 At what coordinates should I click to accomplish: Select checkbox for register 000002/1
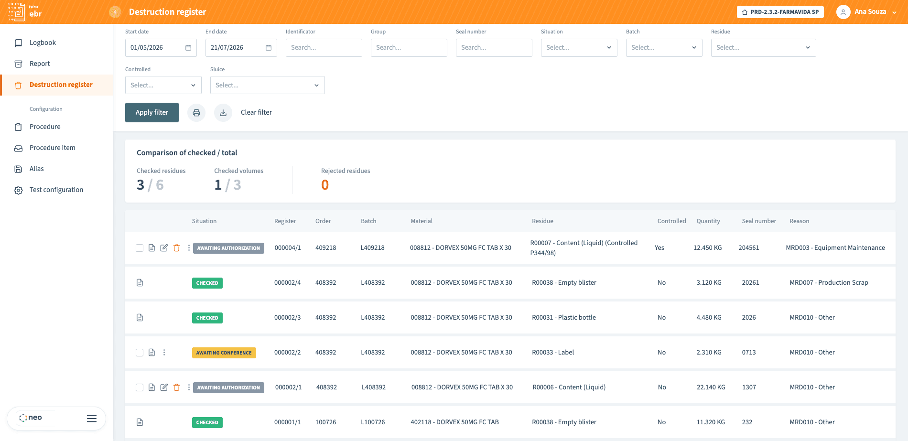point(140,387)
